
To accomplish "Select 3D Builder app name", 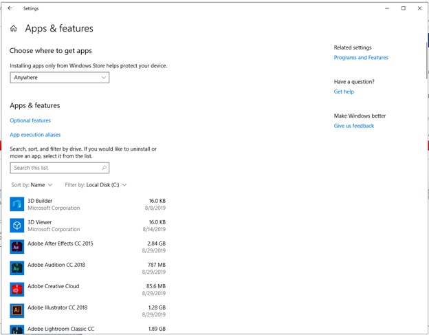I will (40, 201).
